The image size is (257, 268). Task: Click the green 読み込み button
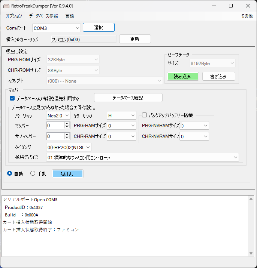(182, 76)
